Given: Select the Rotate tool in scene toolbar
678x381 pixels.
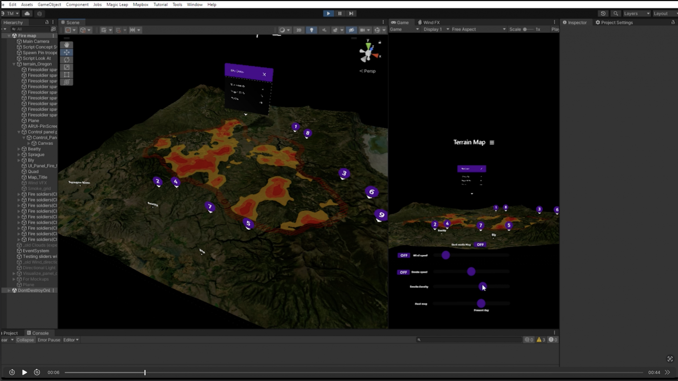Looking at the screenshot, I should point(66,60).
